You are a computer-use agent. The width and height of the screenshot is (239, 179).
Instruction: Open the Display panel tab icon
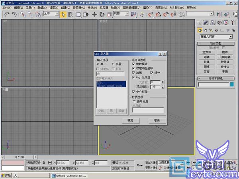click(226, 23)
